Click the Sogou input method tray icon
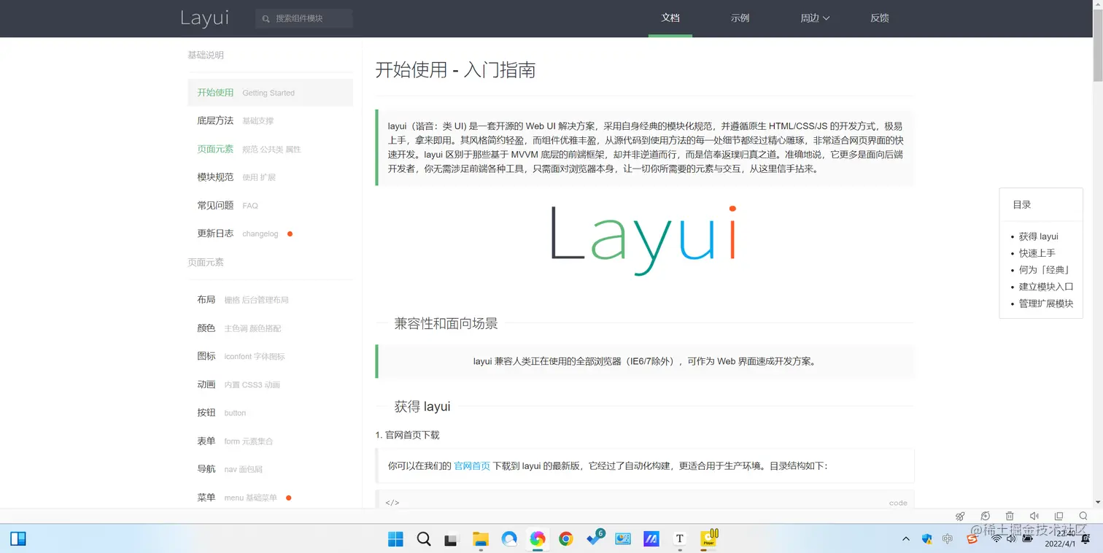Image resolution: width=1103 pixels, height=553 pixels. pyautogui.click(x=972, y=539)
